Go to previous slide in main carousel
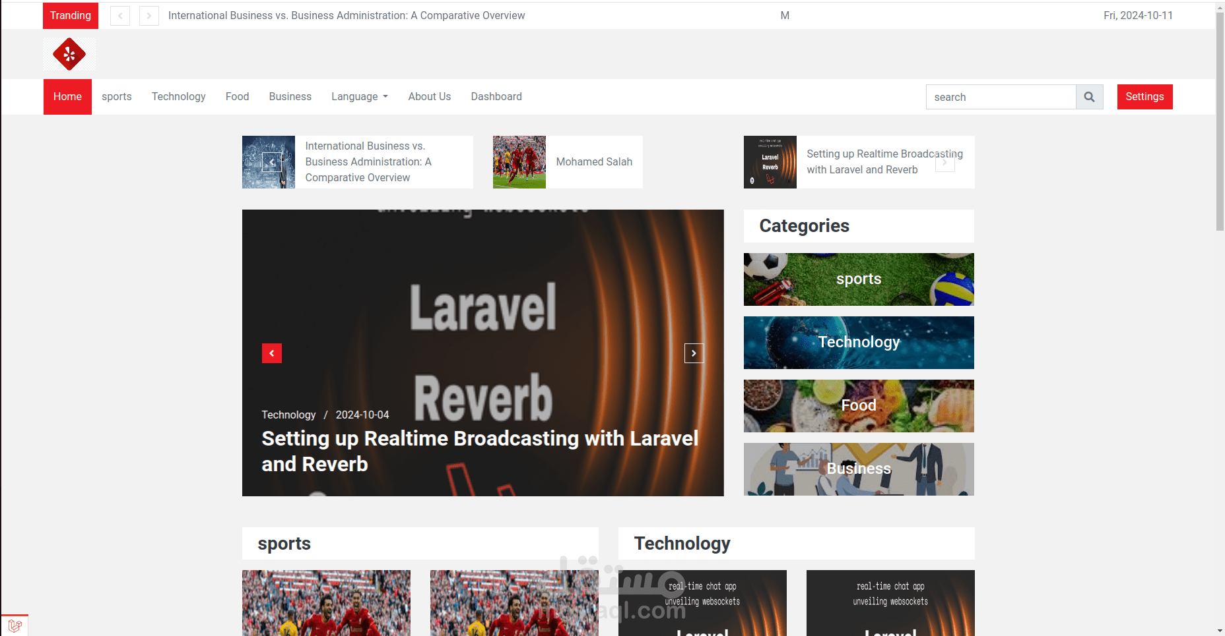 coord(272,353)
